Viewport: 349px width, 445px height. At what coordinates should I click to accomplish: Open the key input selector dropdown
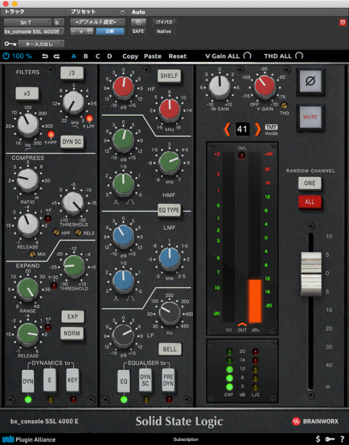pos(41,44)
